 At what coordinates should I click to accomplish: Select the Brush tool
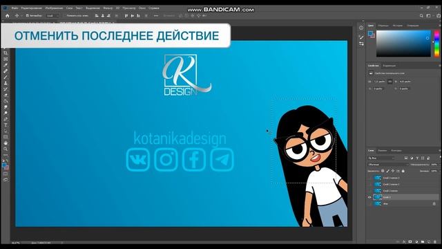(x=6, y=77)
